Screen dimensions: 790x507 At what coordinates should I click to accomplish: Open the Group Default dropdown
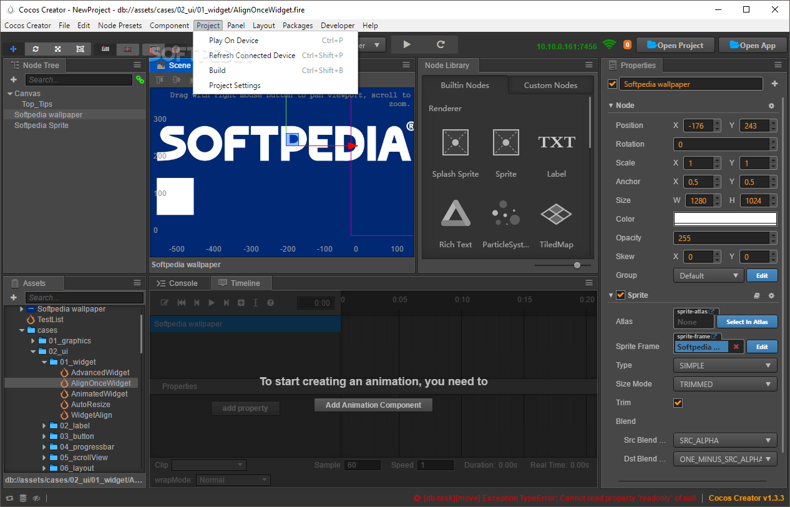(708, 275)
